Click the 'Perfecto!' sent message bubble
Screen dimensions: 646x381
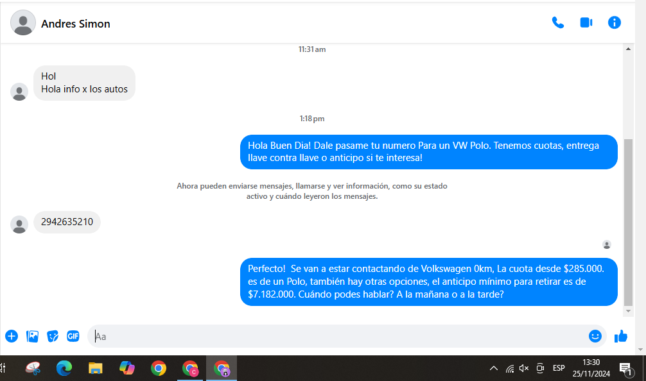point(429,282)
